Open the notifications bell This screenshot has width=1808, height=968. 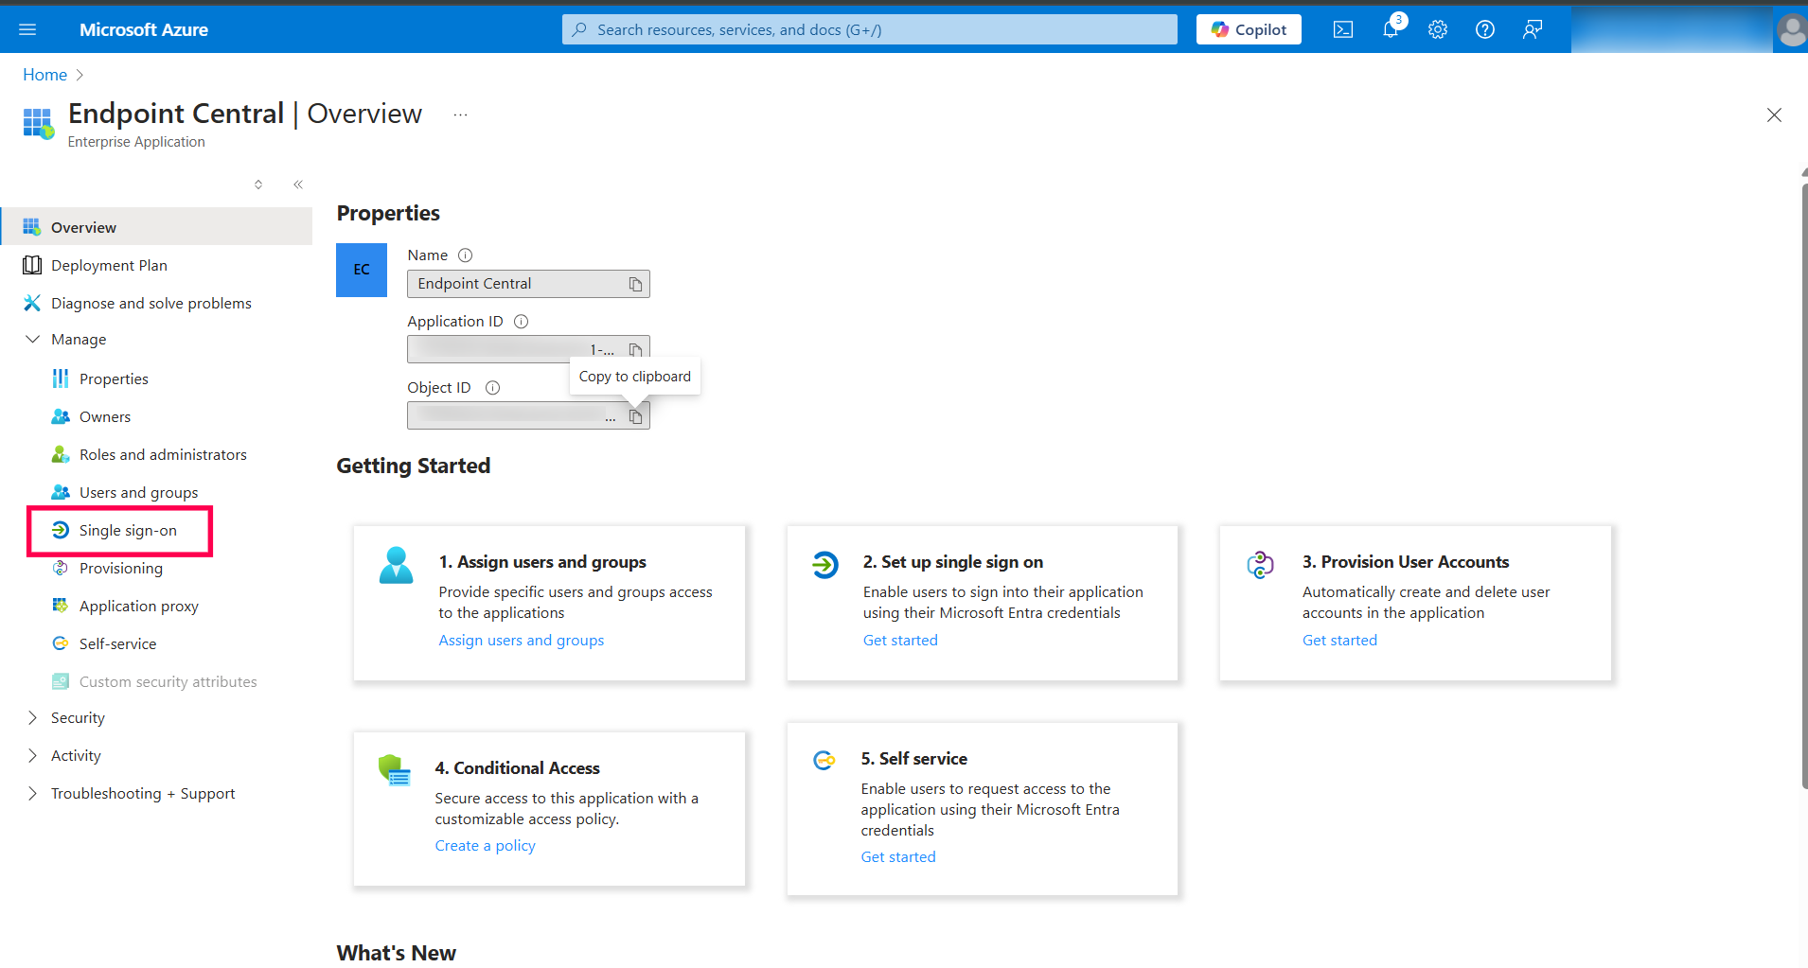click(x=1390, y=29)
